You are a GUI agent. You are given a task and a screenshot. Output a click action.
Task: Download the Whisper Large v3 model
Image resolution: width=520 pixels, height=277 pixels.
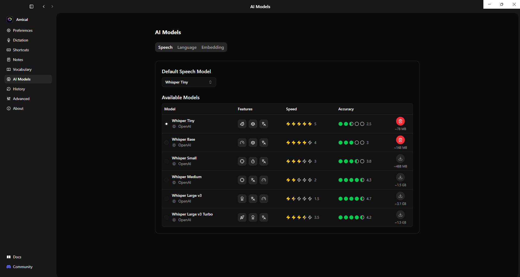tap(400, 196)
